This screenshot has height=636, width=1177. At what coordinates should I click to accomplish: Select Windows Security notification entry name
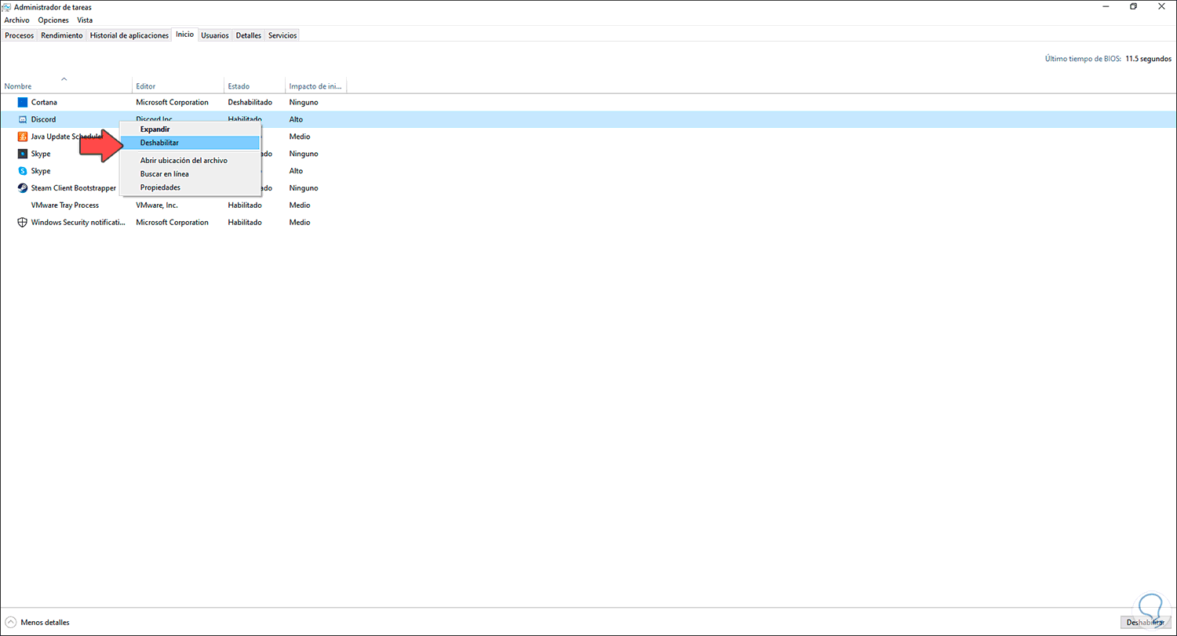(x=78, y=223)
